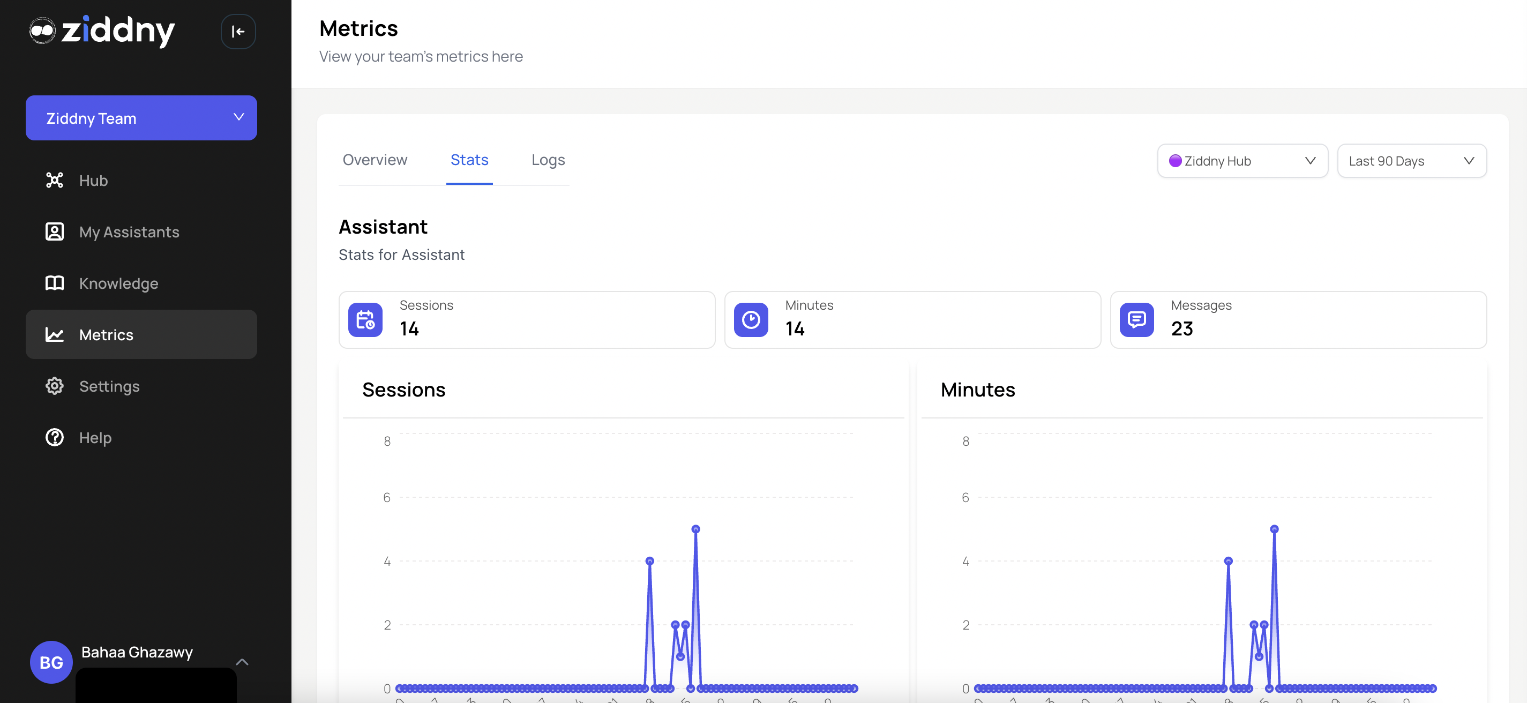
Task: Click the My Assistants person icon
Action: [55, 232]
